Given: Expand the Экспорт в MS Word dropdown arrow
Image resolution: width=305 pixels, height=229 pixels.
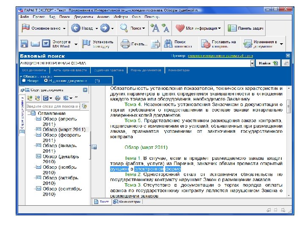Looking at the screenshot, I should 76,44.
